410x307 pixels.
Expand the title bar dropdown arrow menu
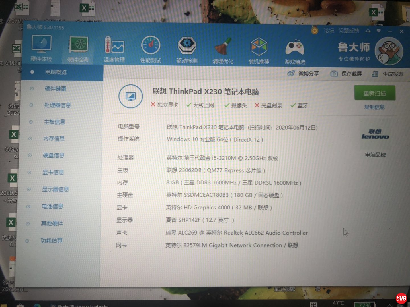click(379, 31)
